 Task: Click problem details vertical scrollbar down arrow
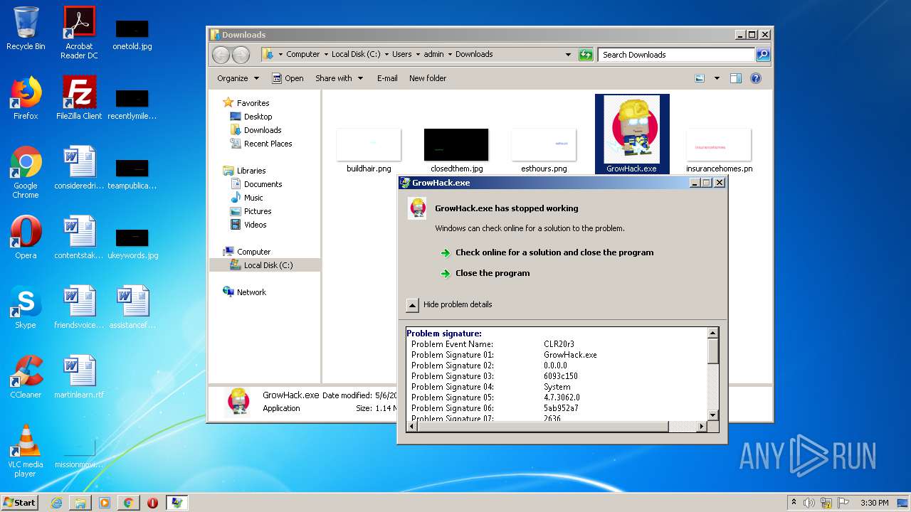pyautogui.click(x=713, y=415)
